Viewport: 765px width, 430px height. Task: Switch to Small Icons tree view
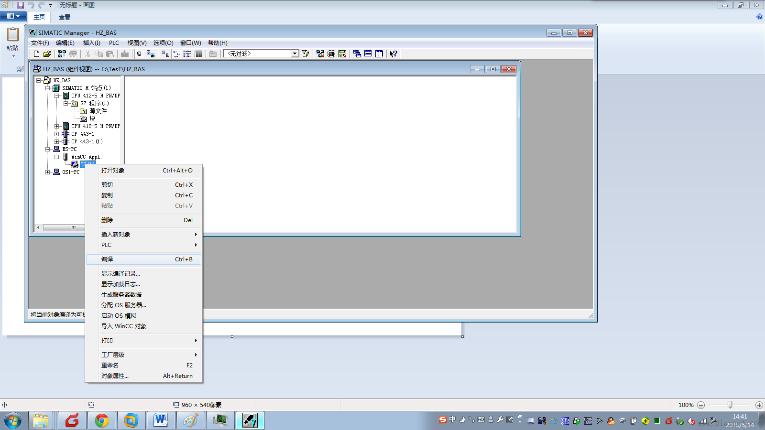tap(176, 54)
